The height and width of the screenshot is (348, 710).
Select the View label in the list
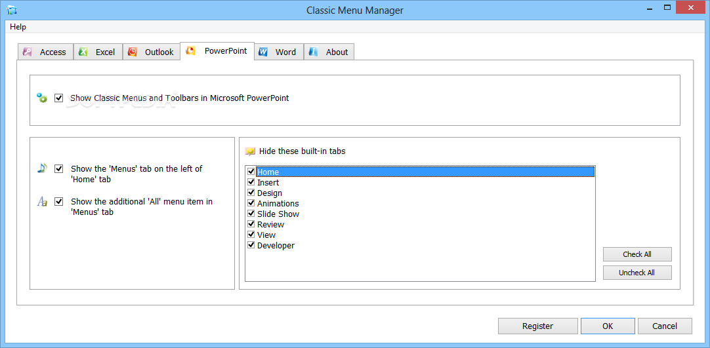[266, 235]
